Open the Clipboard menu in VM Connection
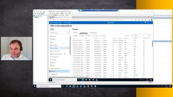 [x=62, y=13]
